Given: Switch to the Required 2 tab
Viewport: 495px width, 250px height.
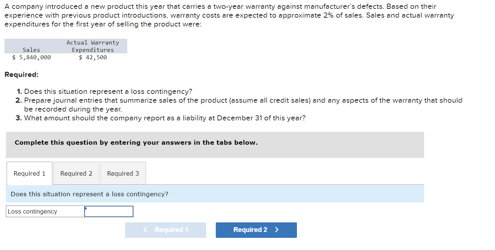Looking at the screenshot, I should (x=76, y=173).
